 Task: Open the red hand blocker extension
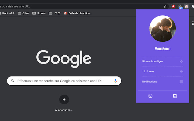(x=174, y=6)
